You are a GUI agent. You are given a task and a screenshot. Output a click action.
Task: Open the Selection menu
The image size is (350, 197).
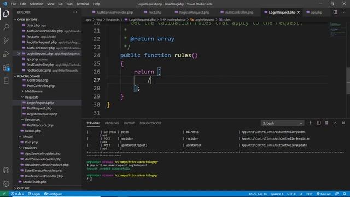pyautogui.click(x=37, y=4)
